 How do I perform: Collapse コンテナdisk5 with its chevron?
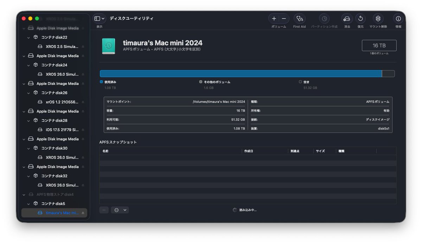tap(28, 204)
